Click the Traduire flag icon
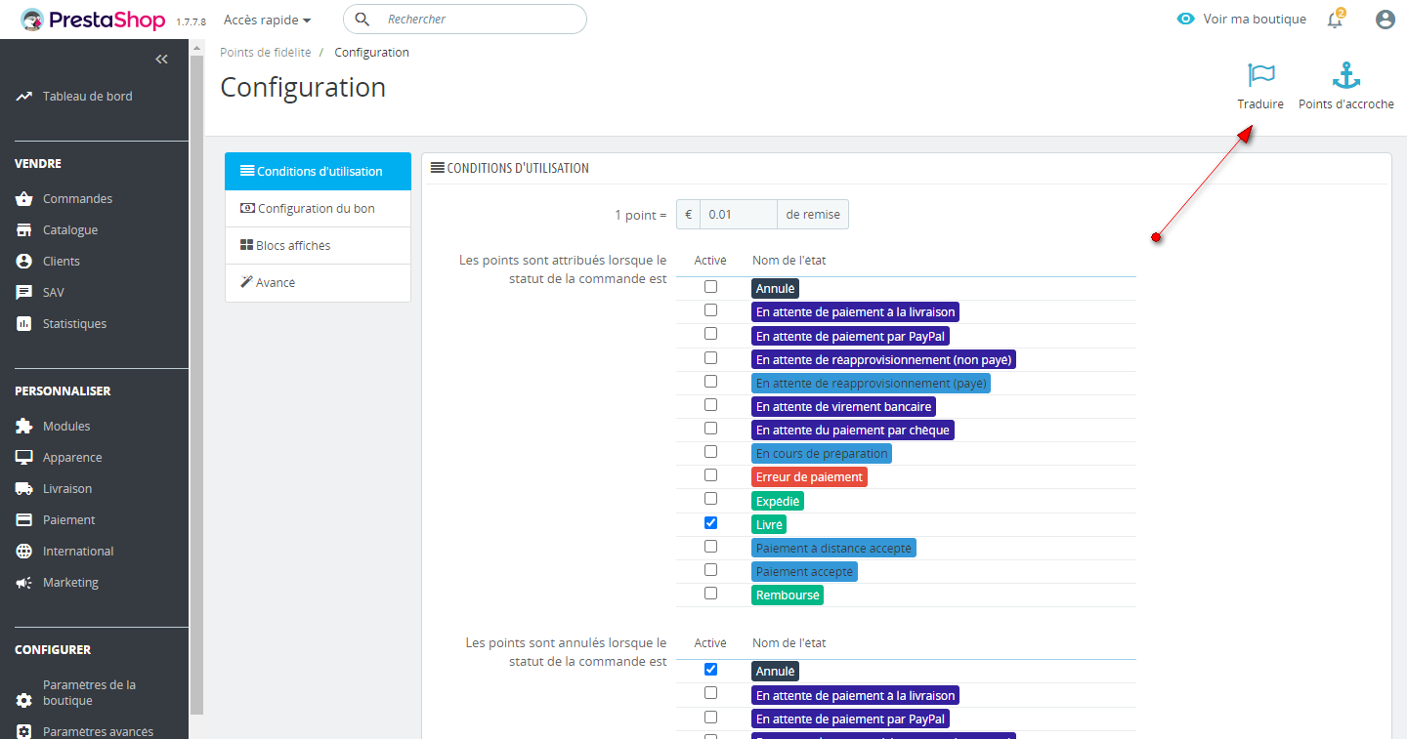The width and height of the screenshot is (1407, 739). [1260, 75]
